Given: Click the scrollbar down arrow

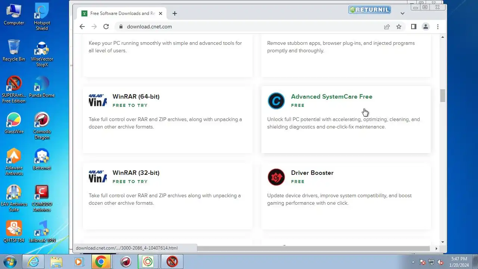Looking at the screenshot, I should point(443,242).
